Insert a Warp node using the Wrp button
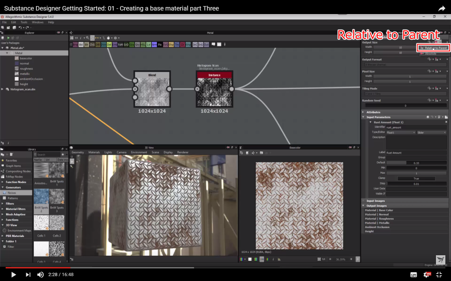The width and height of the screenshot is (451, 281). coord(188,45)
